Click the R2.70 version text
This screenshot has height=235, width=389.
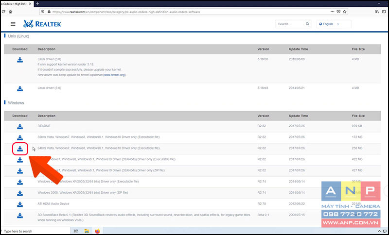[262, 204]
